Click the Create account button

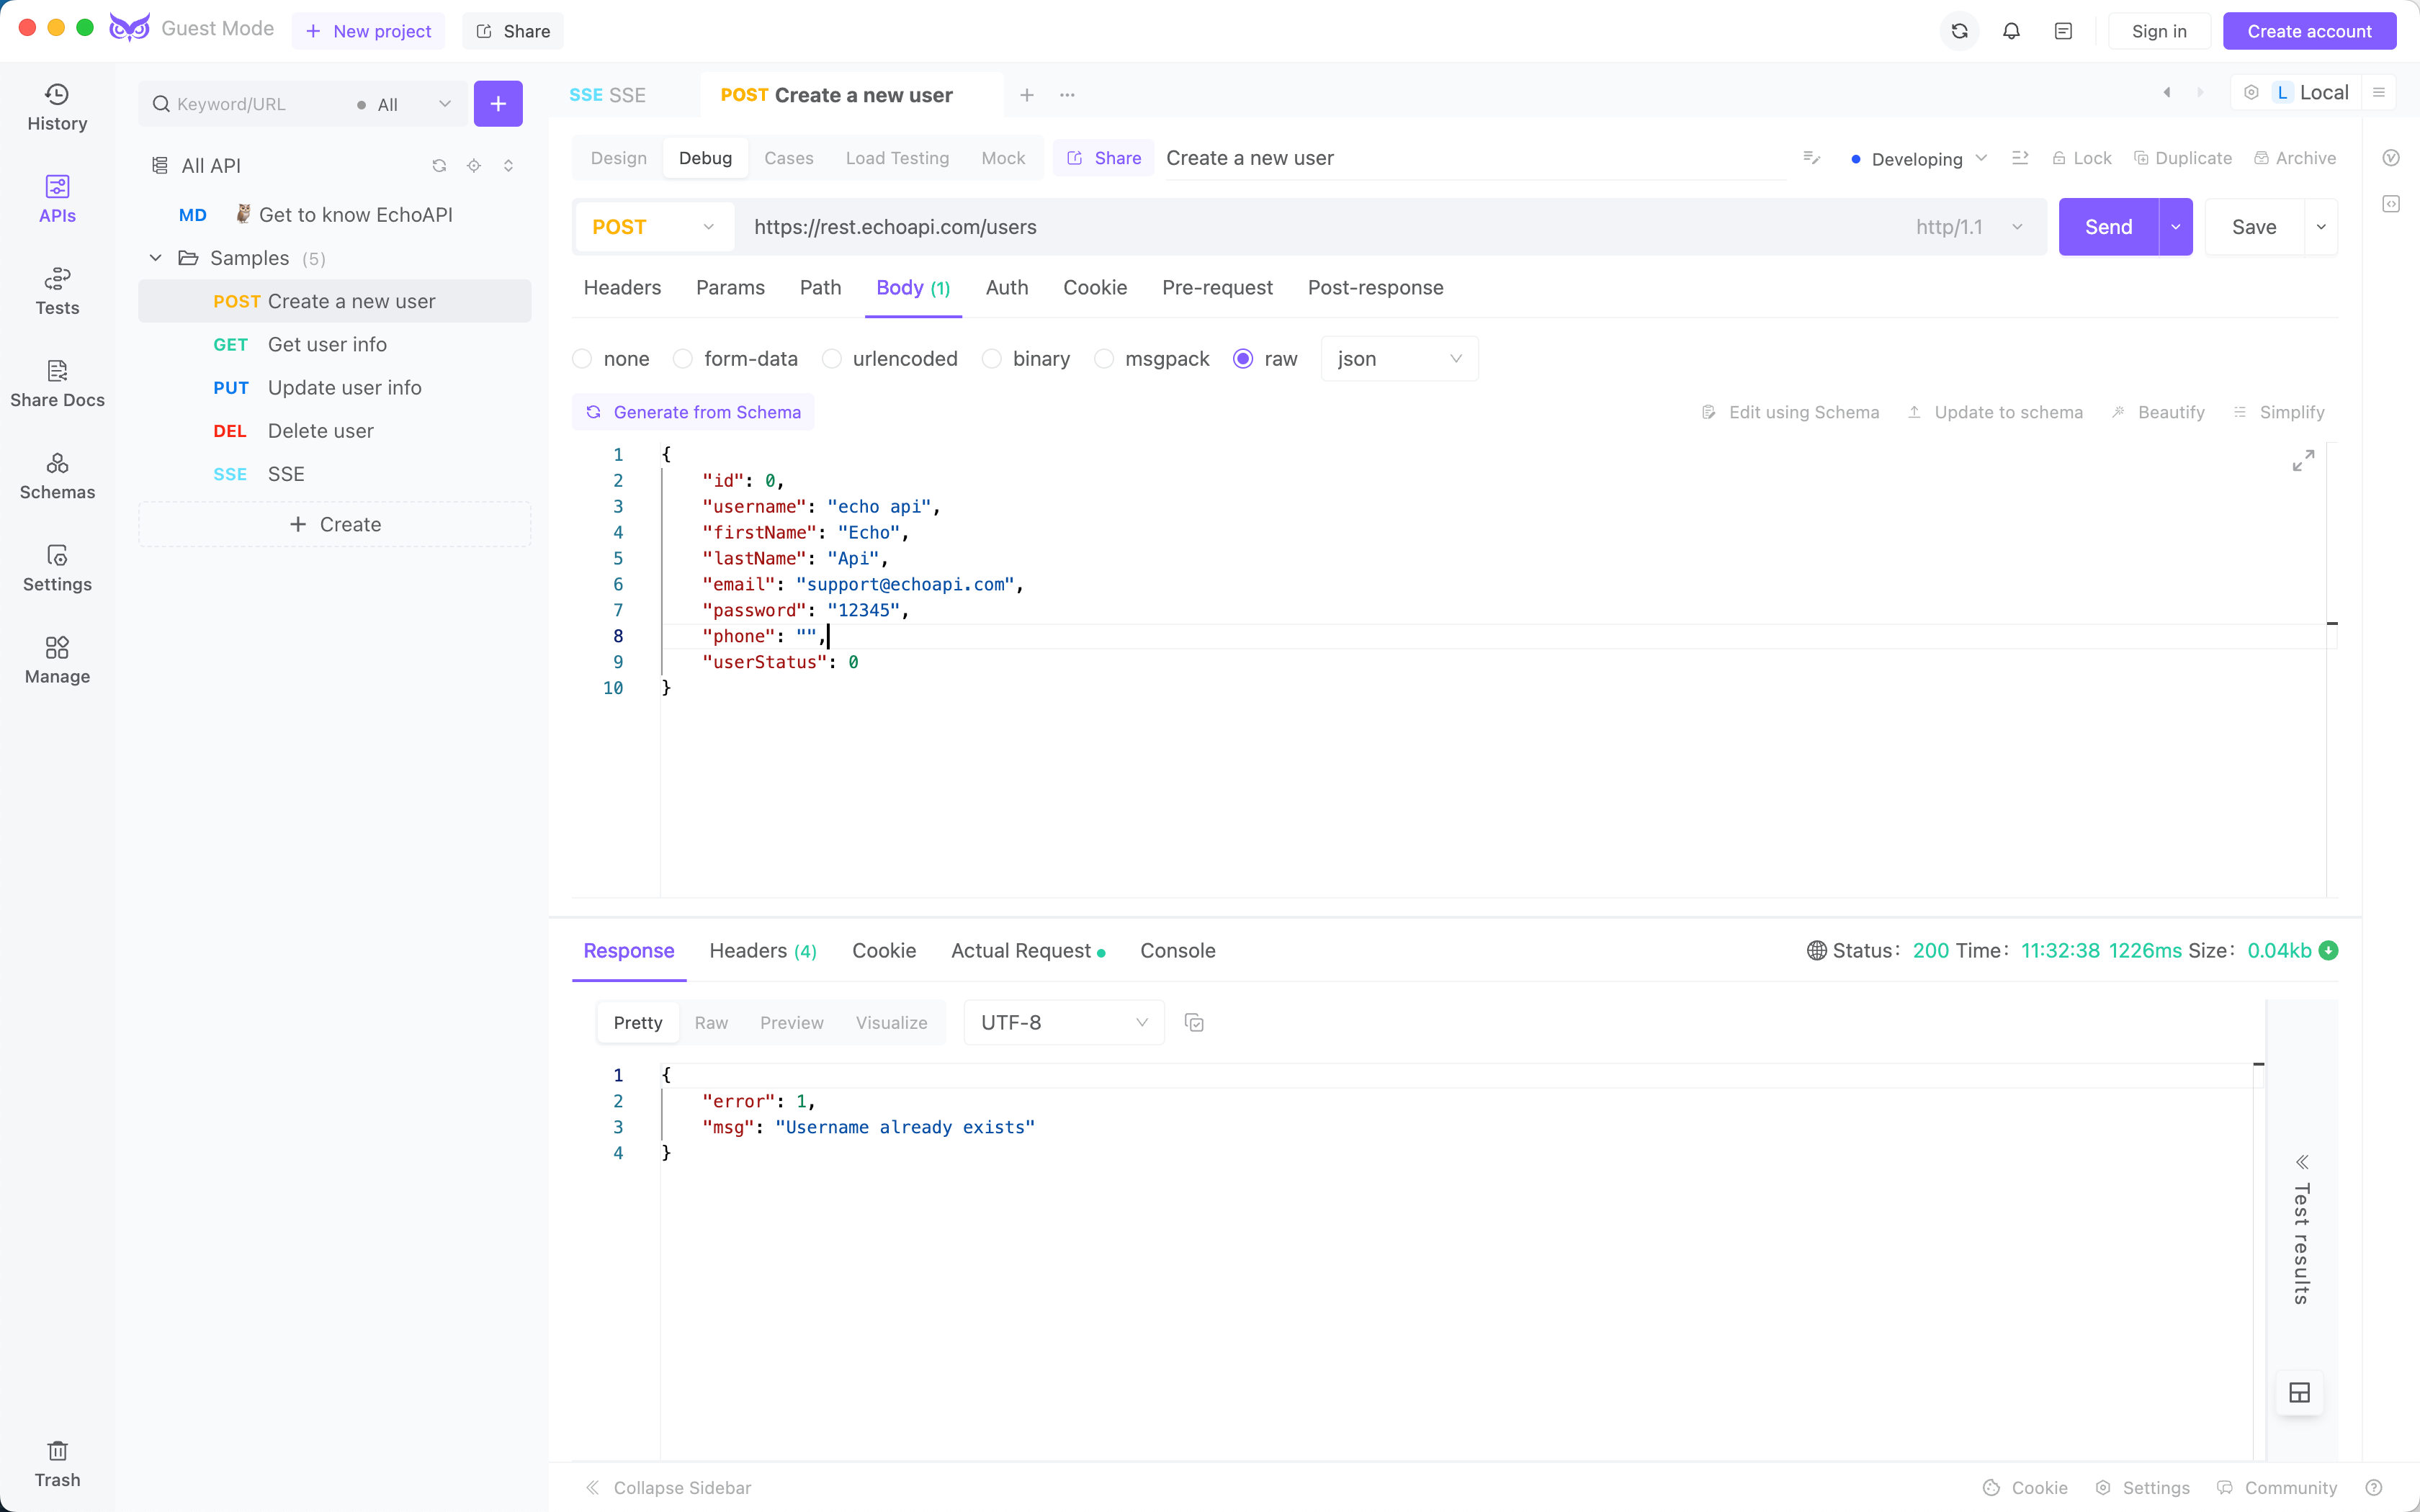(x=2309, y=31)
